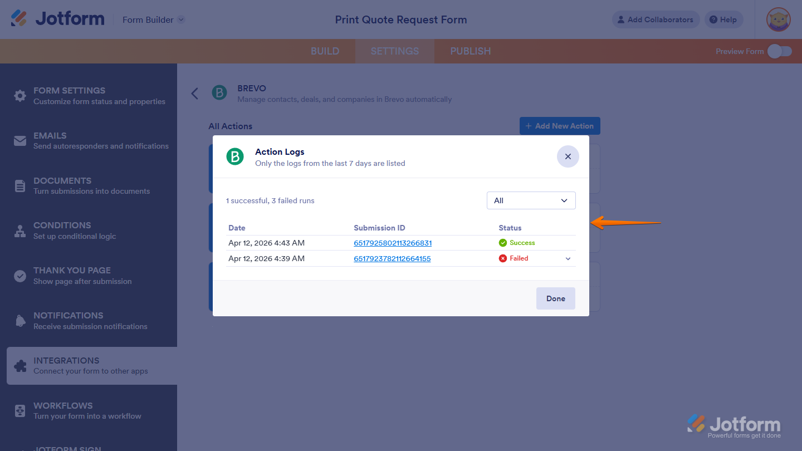The height and width of the screenshot is (451, 802).
Task: Toggle the Preview Form switch
Action: pyautogui.click(x=780, y=51)
